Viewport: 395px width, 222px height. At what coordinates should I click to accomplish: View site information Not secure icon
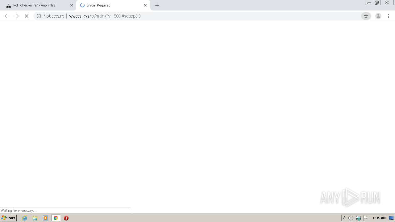39,16
